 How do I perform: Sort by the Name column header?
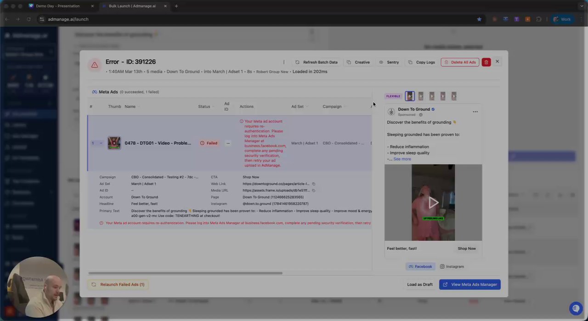click(132, 107)
